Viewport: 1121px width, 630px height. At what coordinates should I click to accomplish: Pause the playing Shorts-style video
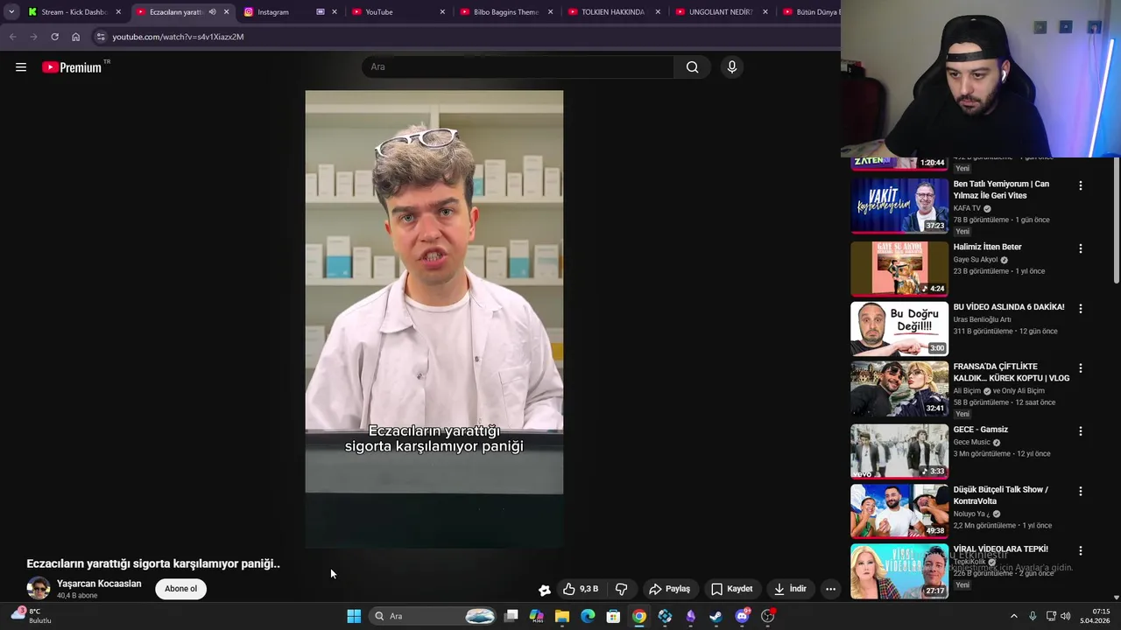(x=434, y=292)
